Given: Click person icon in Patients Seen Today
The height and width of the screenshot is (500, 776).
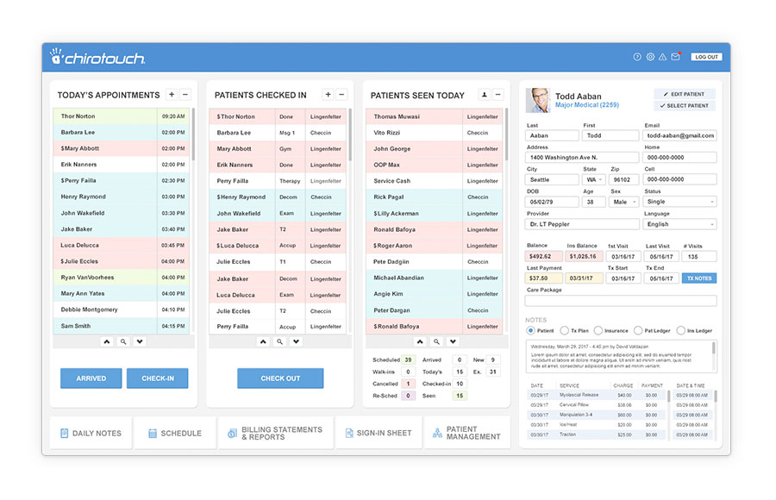Looking at the screenshot, I should [x=485, y=95].
